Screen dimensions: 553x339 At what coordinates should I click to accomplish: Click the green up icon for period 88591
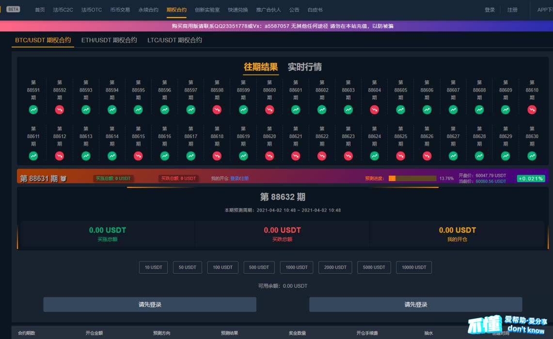[x=33, y=110]
